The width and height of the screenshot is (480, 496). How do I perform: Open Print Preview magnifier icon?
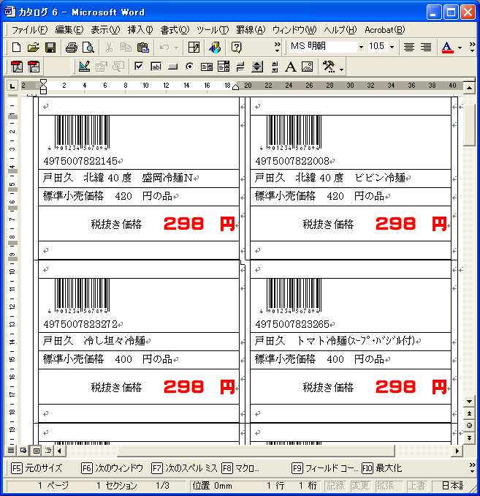(88, 48)
